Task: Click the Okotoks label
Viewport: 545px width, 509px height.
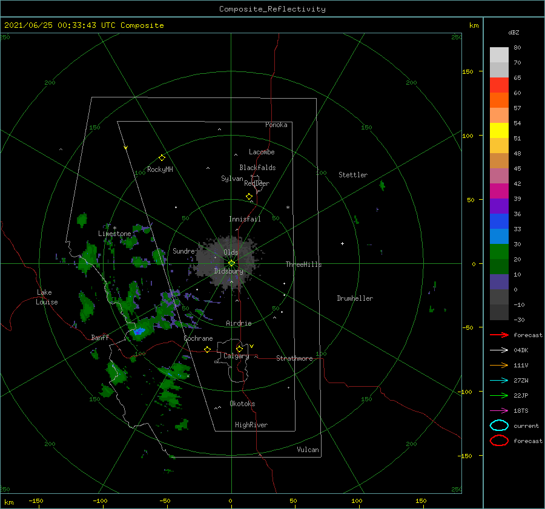Action: coord(242,404)
